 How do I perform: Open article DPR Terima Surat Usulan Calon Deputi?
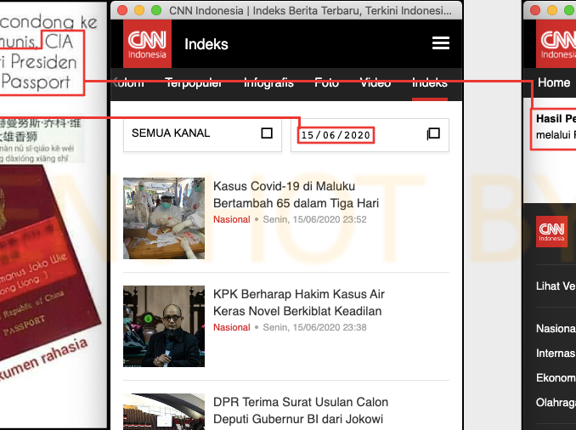click(301, 410)
